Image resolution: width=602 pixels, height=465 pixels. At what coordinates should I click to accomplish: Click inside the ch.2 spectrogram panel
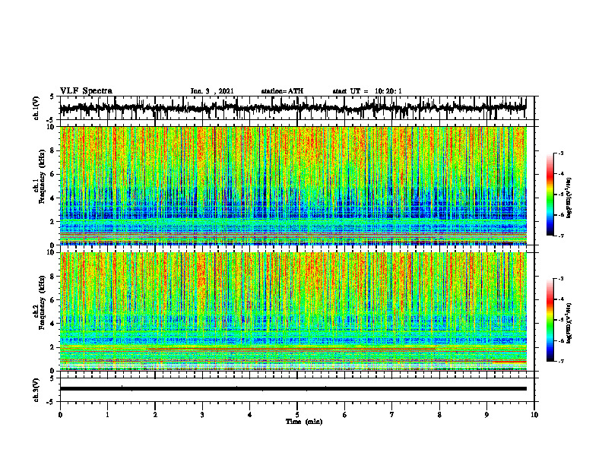click(293, 312)
